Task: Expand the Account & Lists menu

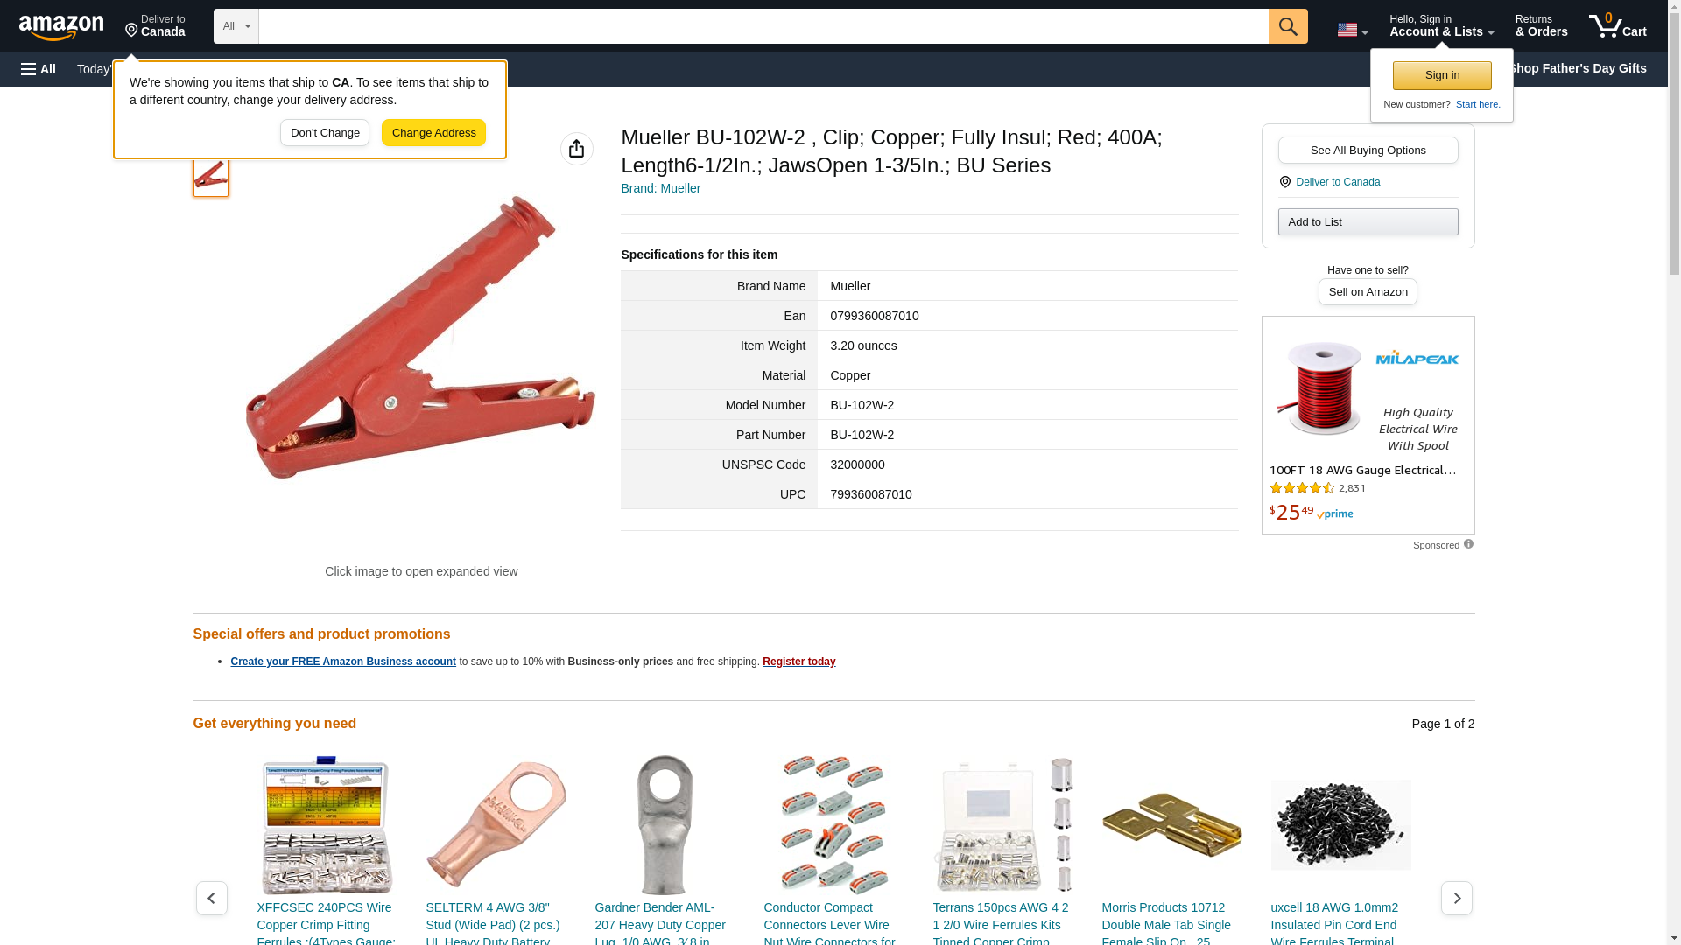Action: [x=1441, y=26]
